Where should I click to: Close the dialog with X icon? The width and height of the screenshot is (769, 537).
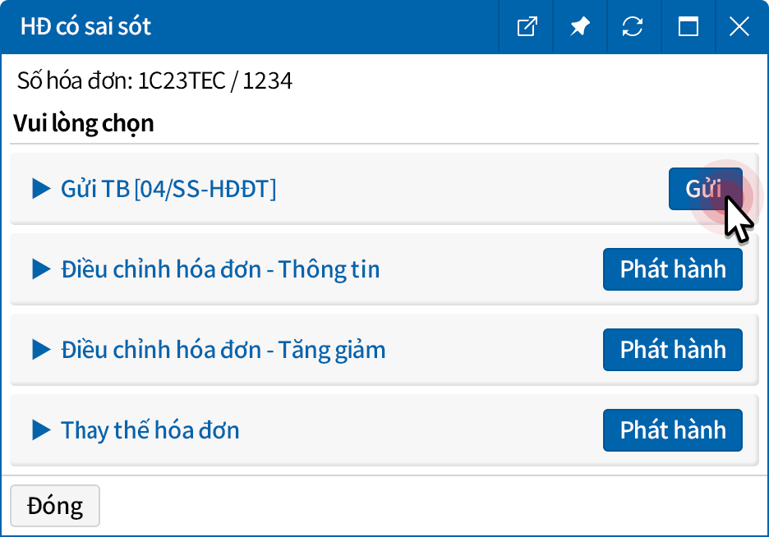739,27
